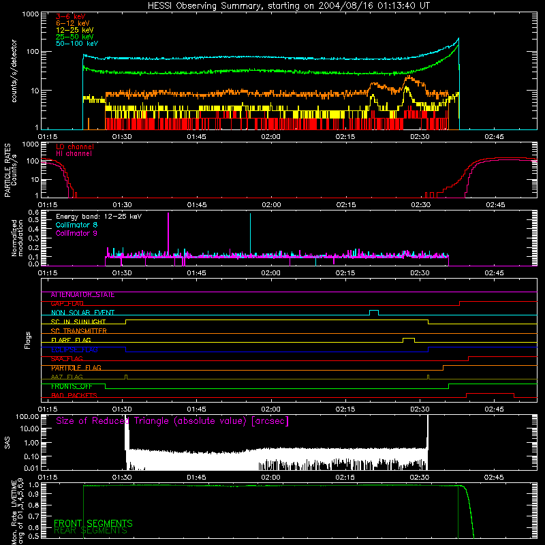Click the tall cyan Collimator 8 modulation spike
This screenshot has height=545, width=545.
click(250, 234)
